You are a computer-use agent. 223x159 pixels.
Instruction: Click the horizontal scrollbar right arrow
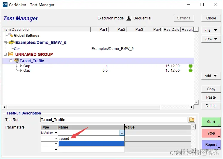click(192, 107)
